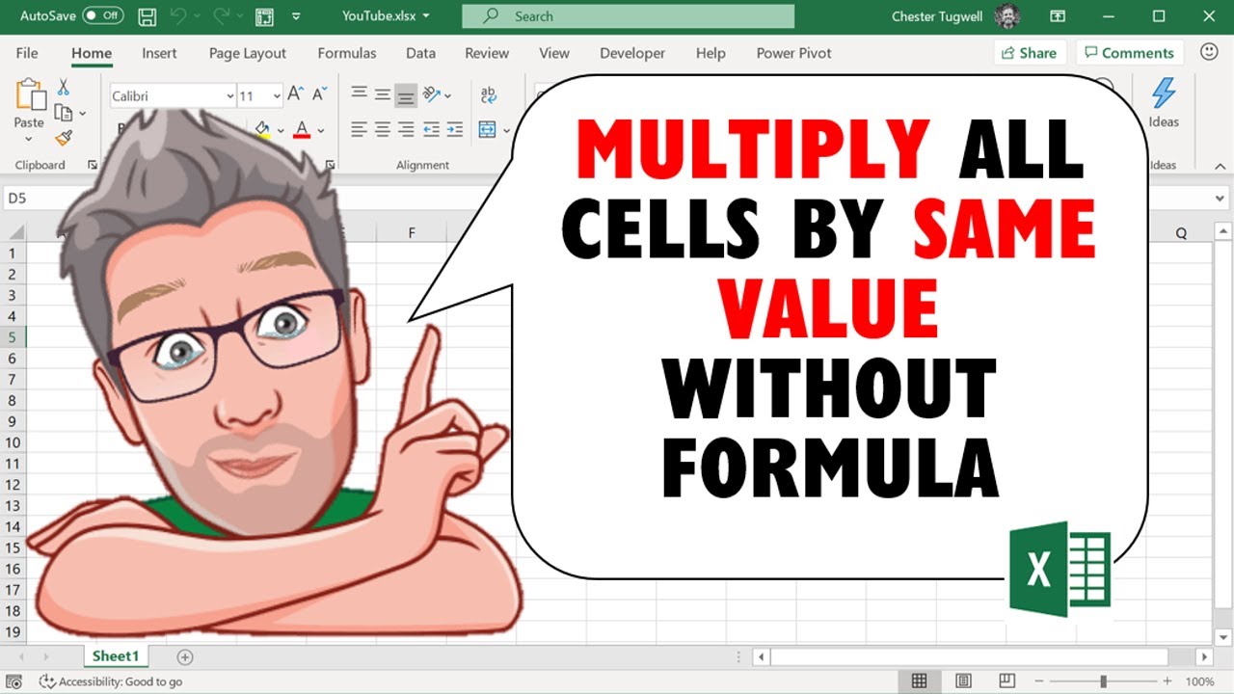Image resolution: width=1234 pixels, height=694 pixels.
Task: Switch to the Page Layout tab
Action: point(248,53)
